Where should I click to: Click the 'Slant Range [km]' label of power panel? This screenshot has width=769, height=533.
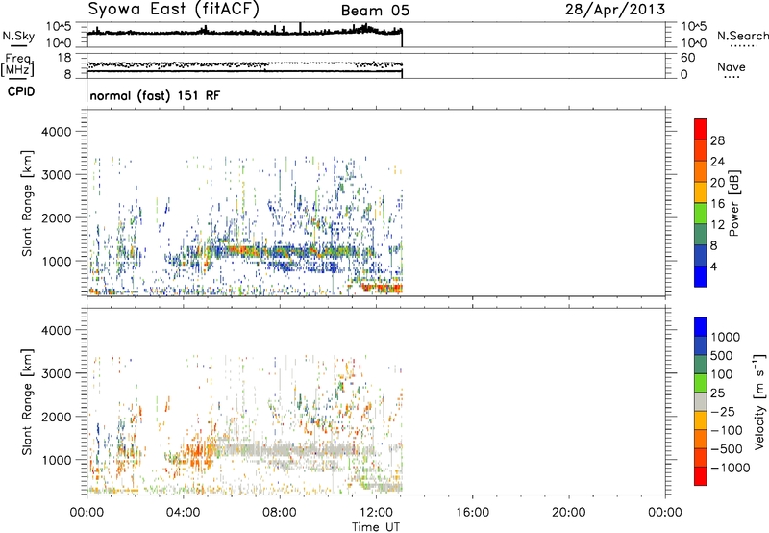tap(27, 203)
